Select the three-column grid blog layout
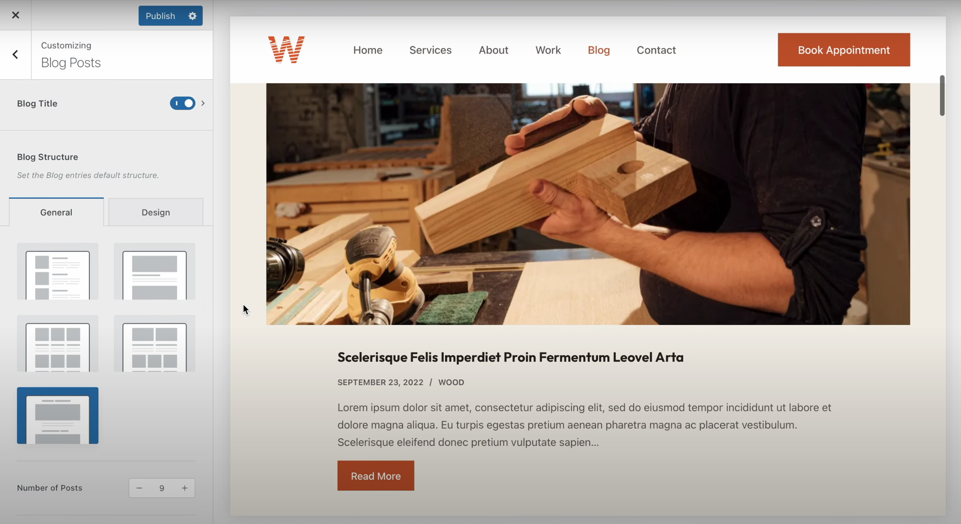Image resolution: width=961 pixels, height=524 pixels. point(58,343)
